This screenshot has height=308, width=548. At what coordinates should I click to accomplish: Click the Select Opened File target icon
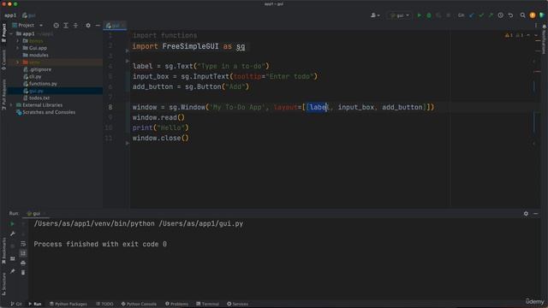click(x=56, y=26)
